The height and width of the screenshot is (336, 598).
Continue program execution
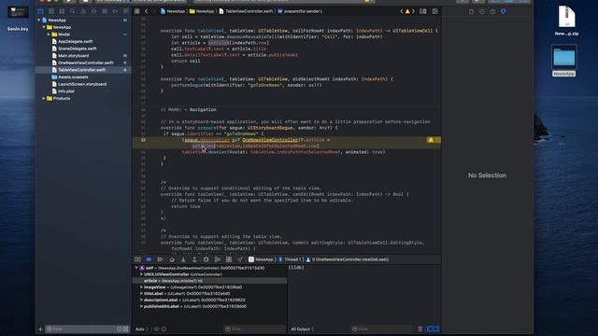point(161,259)
